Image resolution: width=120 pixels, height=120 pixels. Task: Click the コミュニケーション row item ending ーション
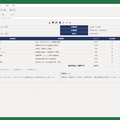(17, 52)
